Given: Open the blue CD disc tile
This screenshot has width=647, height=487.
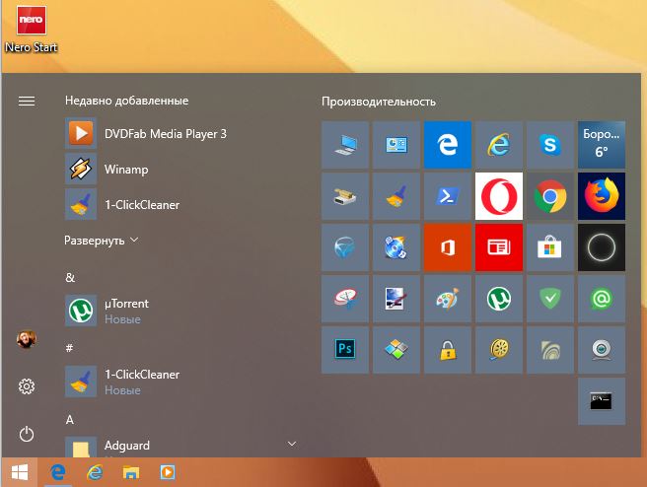Looking at the screenshot, I should click(396, 247).
